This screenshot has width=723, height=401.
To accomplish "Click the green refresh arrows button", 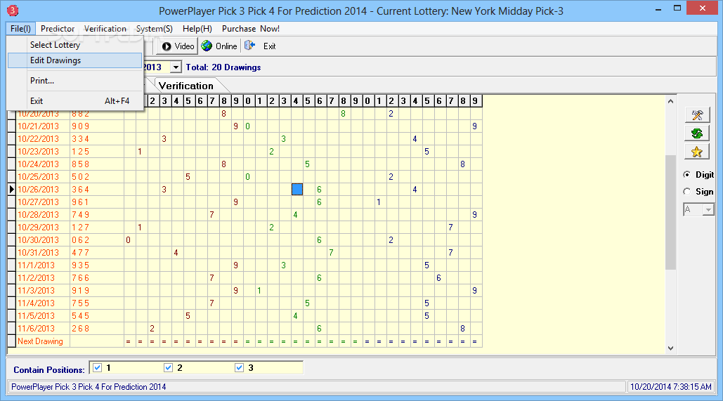I will coord(697,133).
